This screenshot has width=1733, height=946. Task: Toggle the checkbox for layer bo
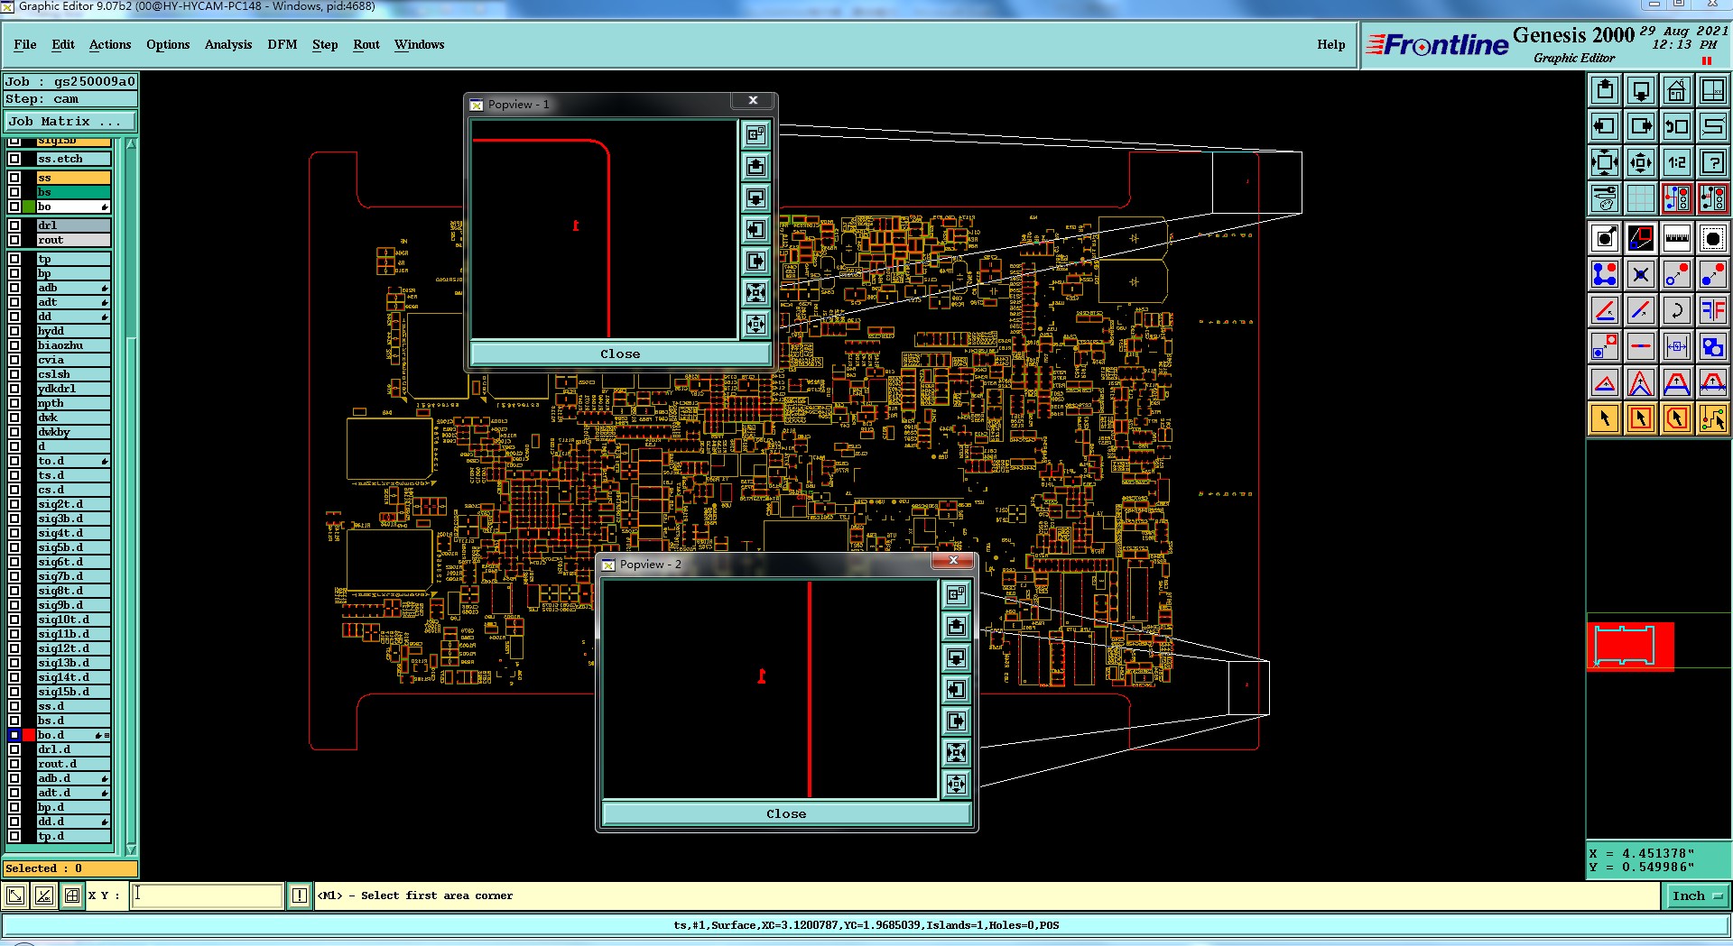[x=14, y=207]
